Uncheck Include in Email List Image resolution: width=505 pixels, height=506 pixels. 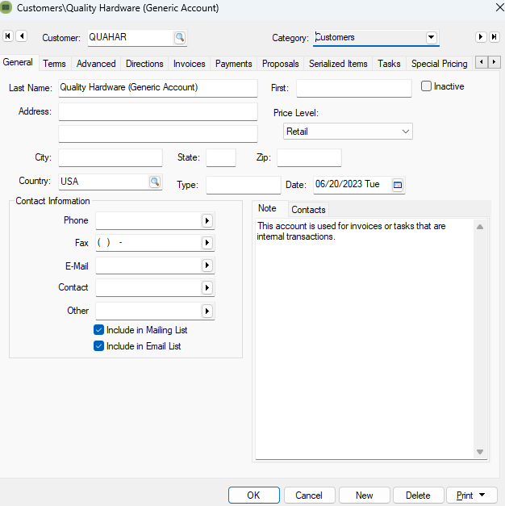[98, 346]
